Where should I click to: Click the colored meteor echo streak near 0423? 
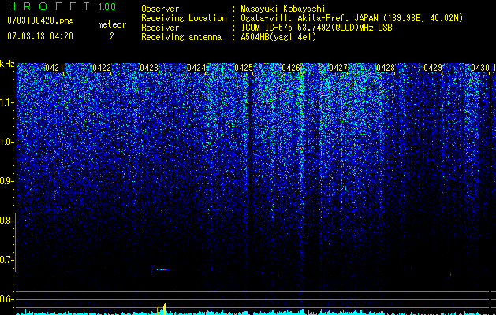(x=162, y=270)
